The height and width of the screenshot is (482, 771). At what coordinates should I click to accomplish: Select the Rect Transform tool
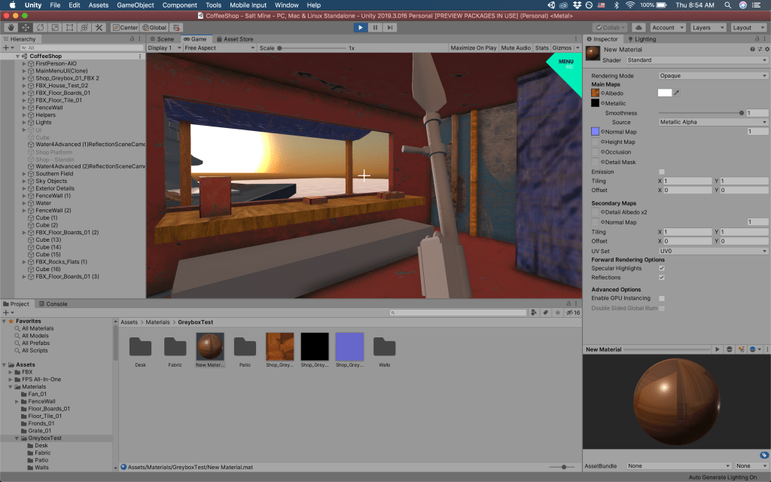(x=69, y=28)
